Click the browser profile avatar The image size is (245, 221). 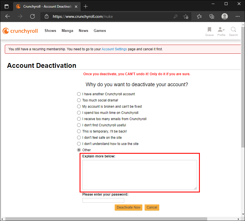point(225,16)
